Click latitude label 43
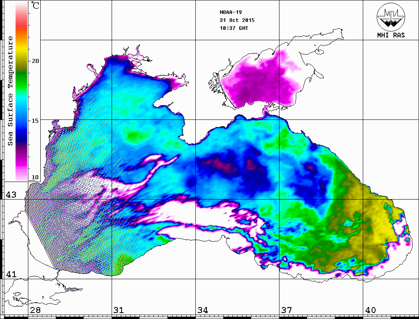The height and width of the screenshot is (319, 419). (x=11, y=195)
